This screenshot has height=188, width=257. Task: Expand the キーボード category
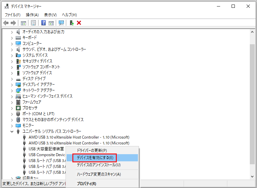click(12, 38)
